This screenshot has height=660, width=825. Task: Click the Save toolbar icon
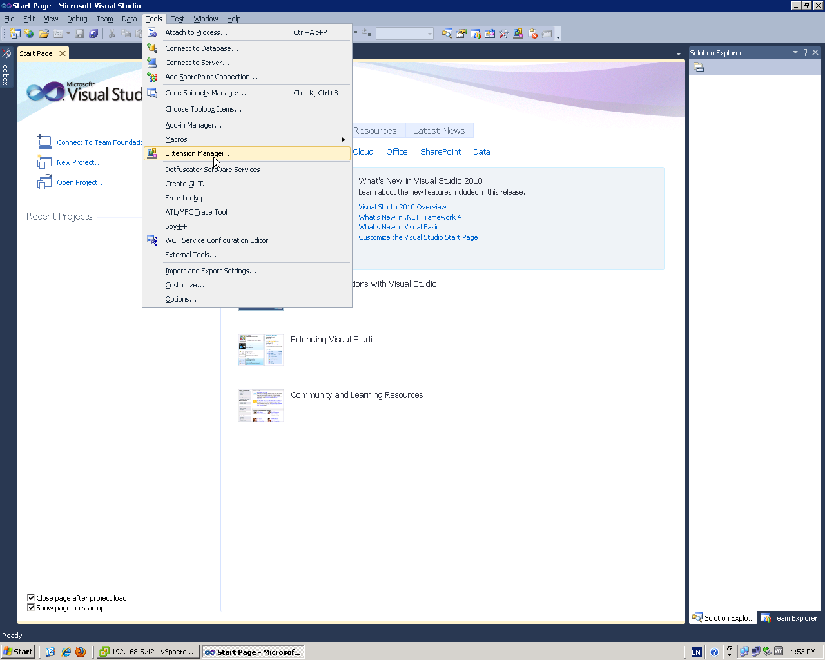point(79,34)
